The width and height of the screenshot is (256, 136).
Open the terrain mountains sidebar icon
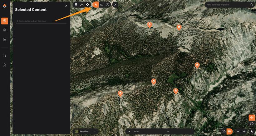pyautogui.click(x=5, y=39)
